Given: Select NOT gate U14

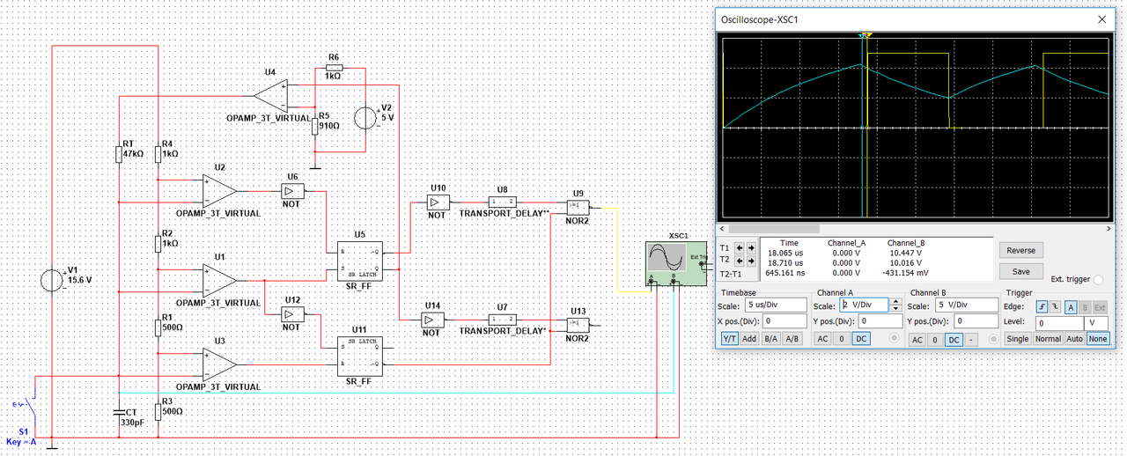Looking at the screenshot, I should 431,320.
